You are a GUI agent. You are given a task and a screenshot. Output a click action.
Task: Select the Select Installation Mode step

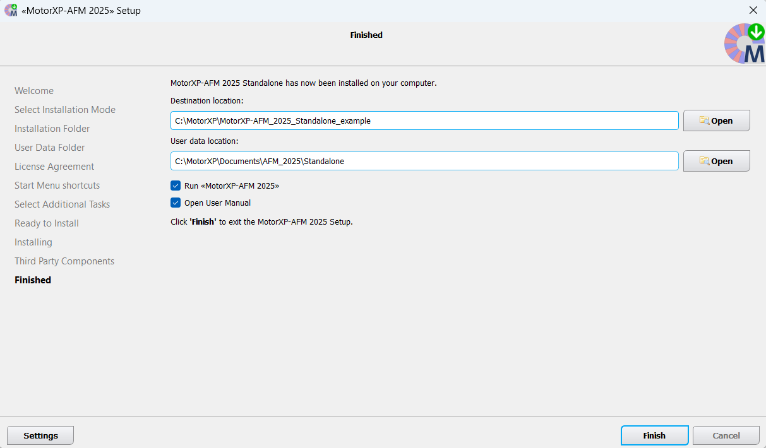(x=65, y=110)
